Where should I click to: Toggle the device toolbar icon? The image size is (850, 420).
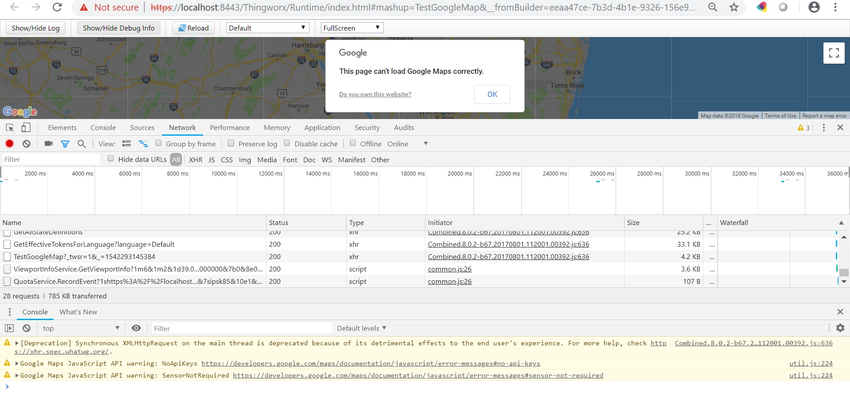click(26, 128)
